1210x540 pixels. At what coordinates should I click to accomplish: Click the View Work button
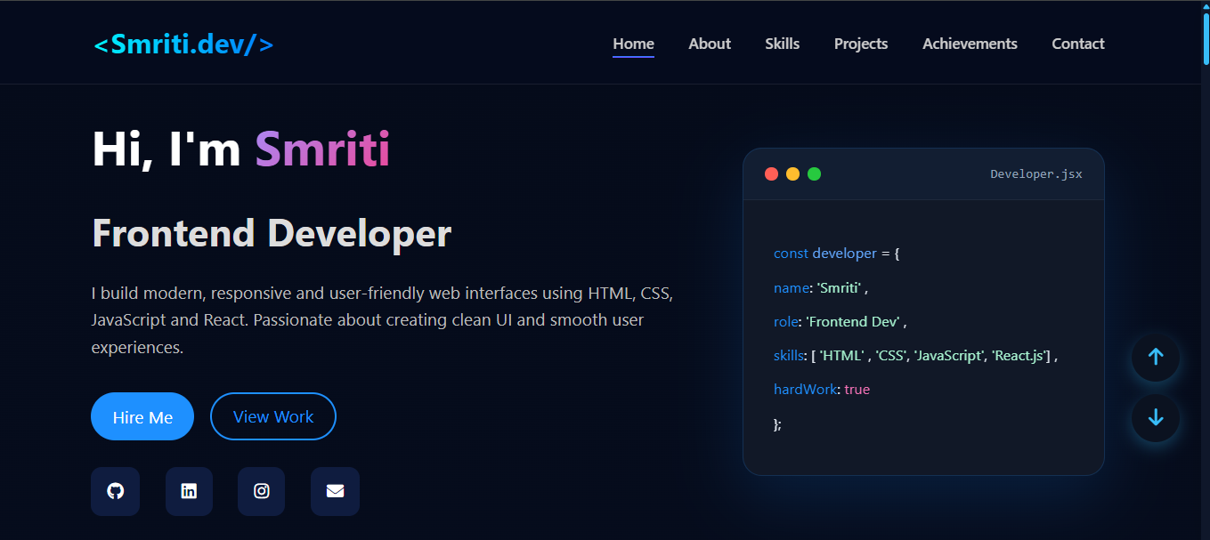[x=273, y=416]
